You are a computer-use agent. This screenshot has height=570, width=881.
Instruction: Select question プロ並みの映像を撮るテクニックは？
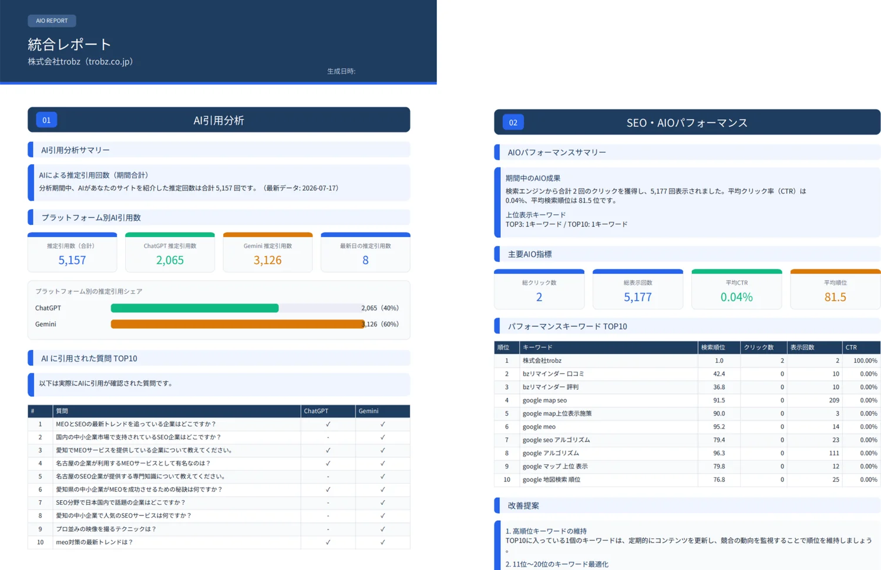click(x=106, y=529)
